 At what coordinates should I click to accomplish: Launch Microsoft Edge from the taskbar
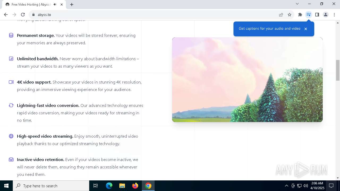pyautogui.click(x=109, y=186)
